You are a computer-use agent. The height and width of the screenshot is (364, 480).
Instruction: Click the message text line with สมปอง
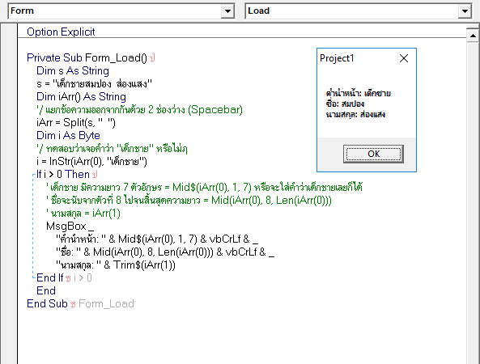tap(345, 104)
